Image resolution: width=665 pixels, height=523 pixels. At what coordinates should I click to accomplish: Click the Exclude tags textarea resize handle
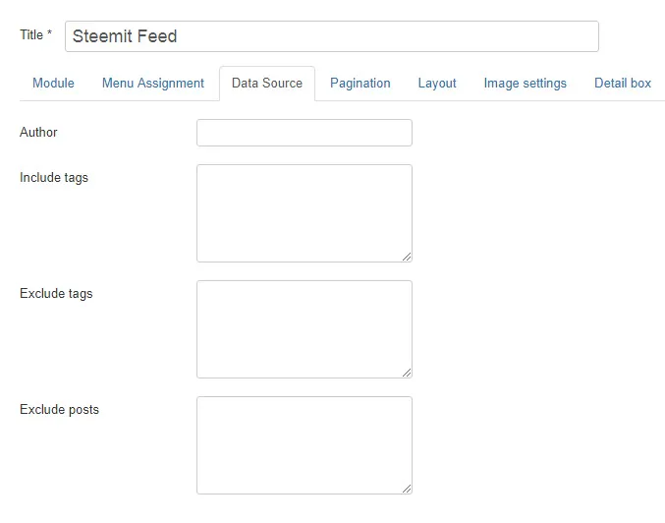tap(407, 373)
